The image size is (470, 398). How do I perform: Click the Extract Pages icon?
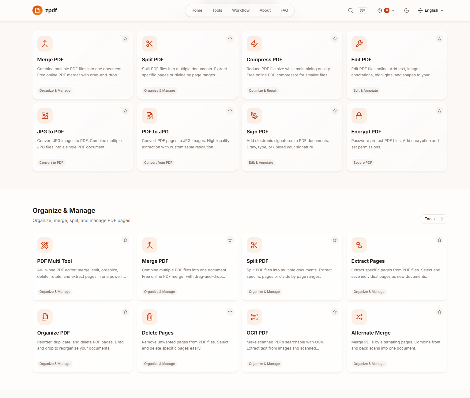pos(359,245)
